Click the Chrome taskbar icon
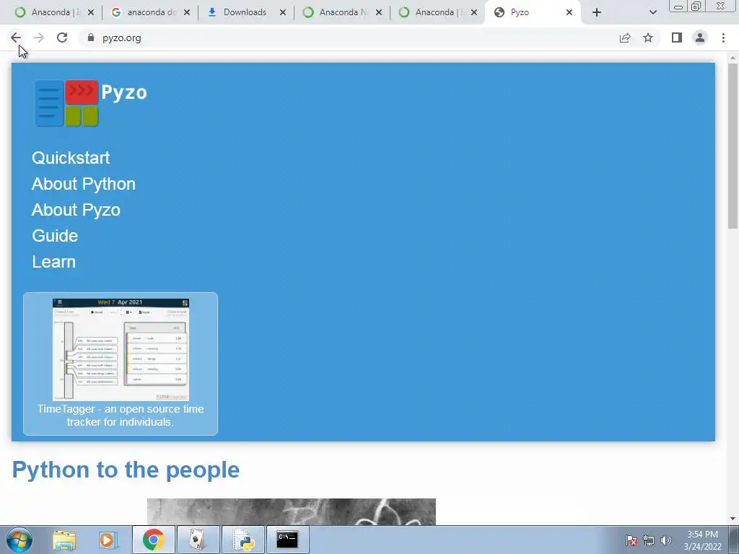The height and width of the screenshot is (554, 739). [x=154, y=540]
